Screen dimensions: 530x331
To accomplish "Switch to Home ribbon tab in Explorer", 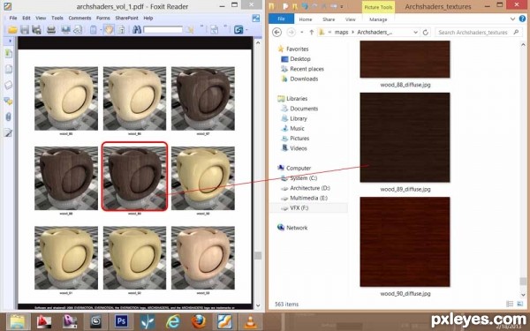I will [x=306, y=19].
